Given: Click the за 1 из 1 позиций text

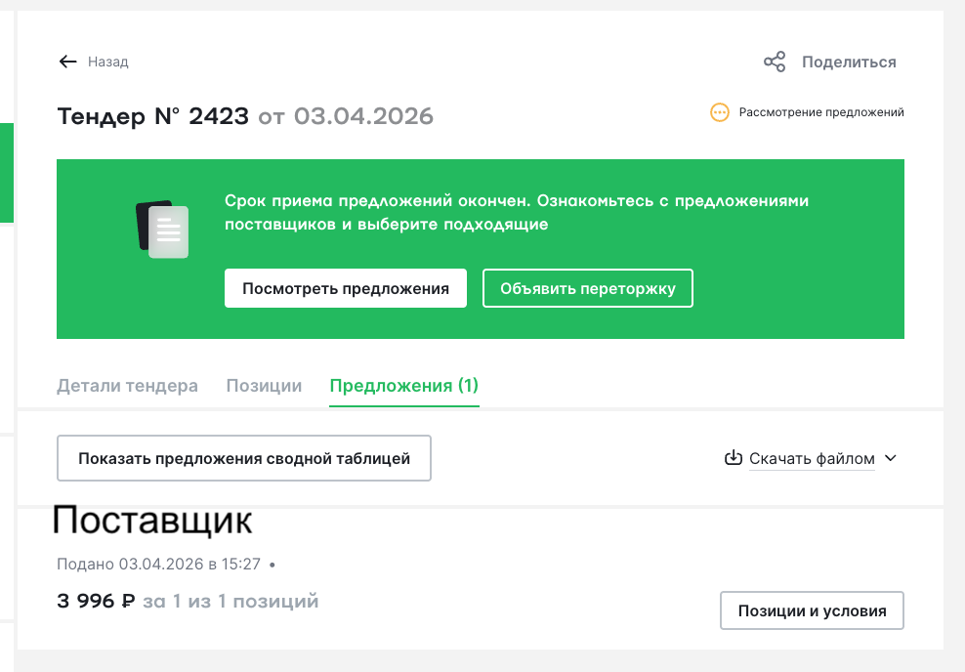Looking at the screenshot, I should [231, 601].
